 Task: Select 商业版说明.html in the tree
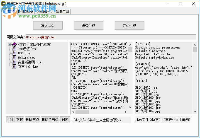pyautogui.click(x=30, y=62)
